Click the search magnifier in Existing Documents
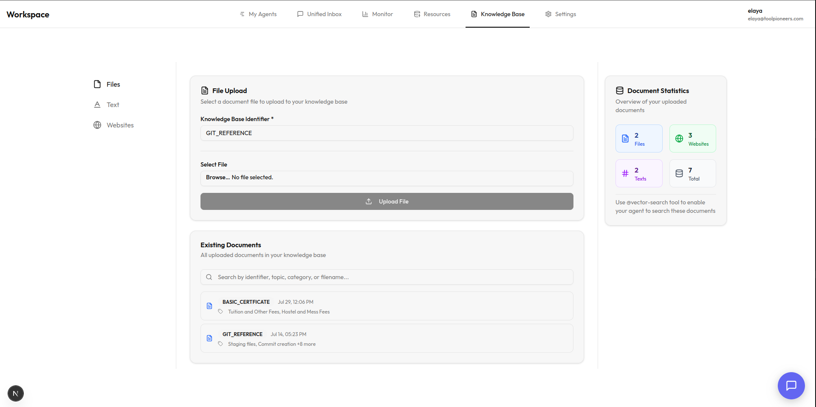 [209, 277]
